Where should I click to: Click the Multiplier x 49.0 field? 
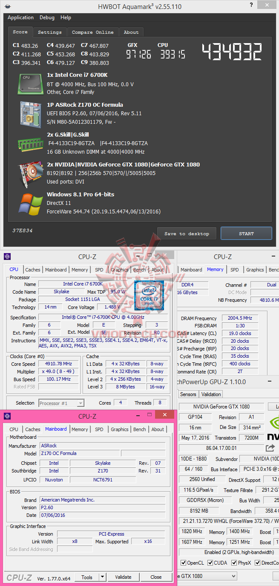59,372
